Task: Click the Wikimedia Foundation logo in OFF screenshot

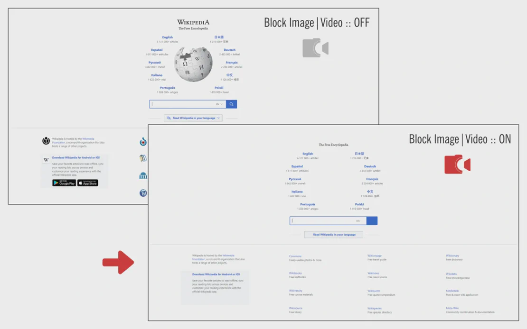Action: [x=46, y=141]
